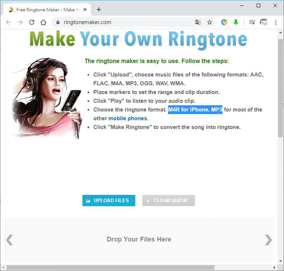Click the scroll left arrow
The image size is (284, 271).
[3, 267]
